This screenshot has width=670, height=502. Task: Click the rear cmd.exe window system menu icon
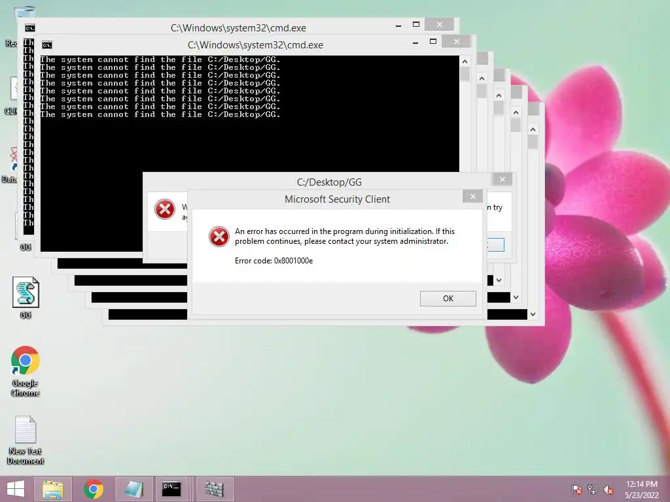[30, 28]
